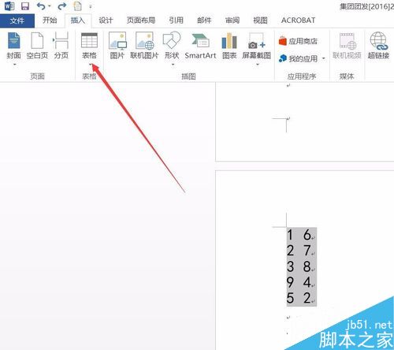Image resolution: width=394 pixels, height=350 pixels.
Task: Insert a 超链接 (Hyperlink)
Action: pyautogui.click(x=378, y=46)
